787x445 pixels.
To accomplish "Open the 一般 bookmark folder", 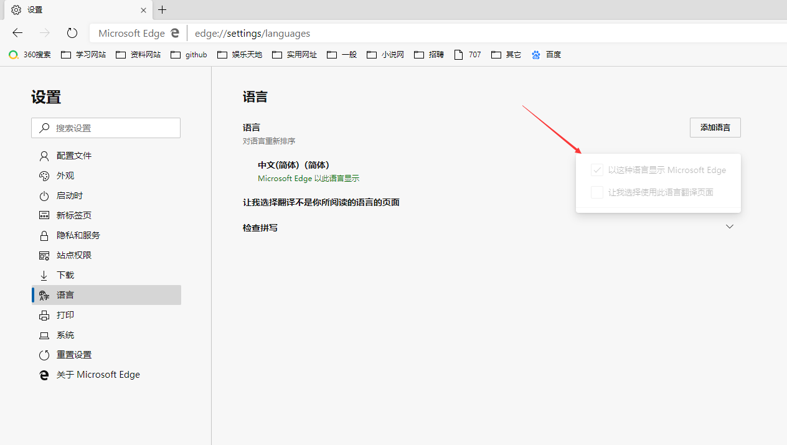I will [x=342, y=55].
